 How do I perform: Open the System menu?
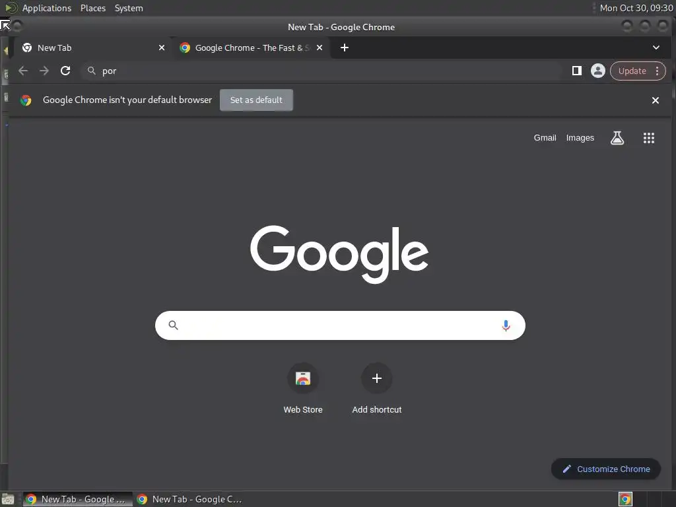129,8
